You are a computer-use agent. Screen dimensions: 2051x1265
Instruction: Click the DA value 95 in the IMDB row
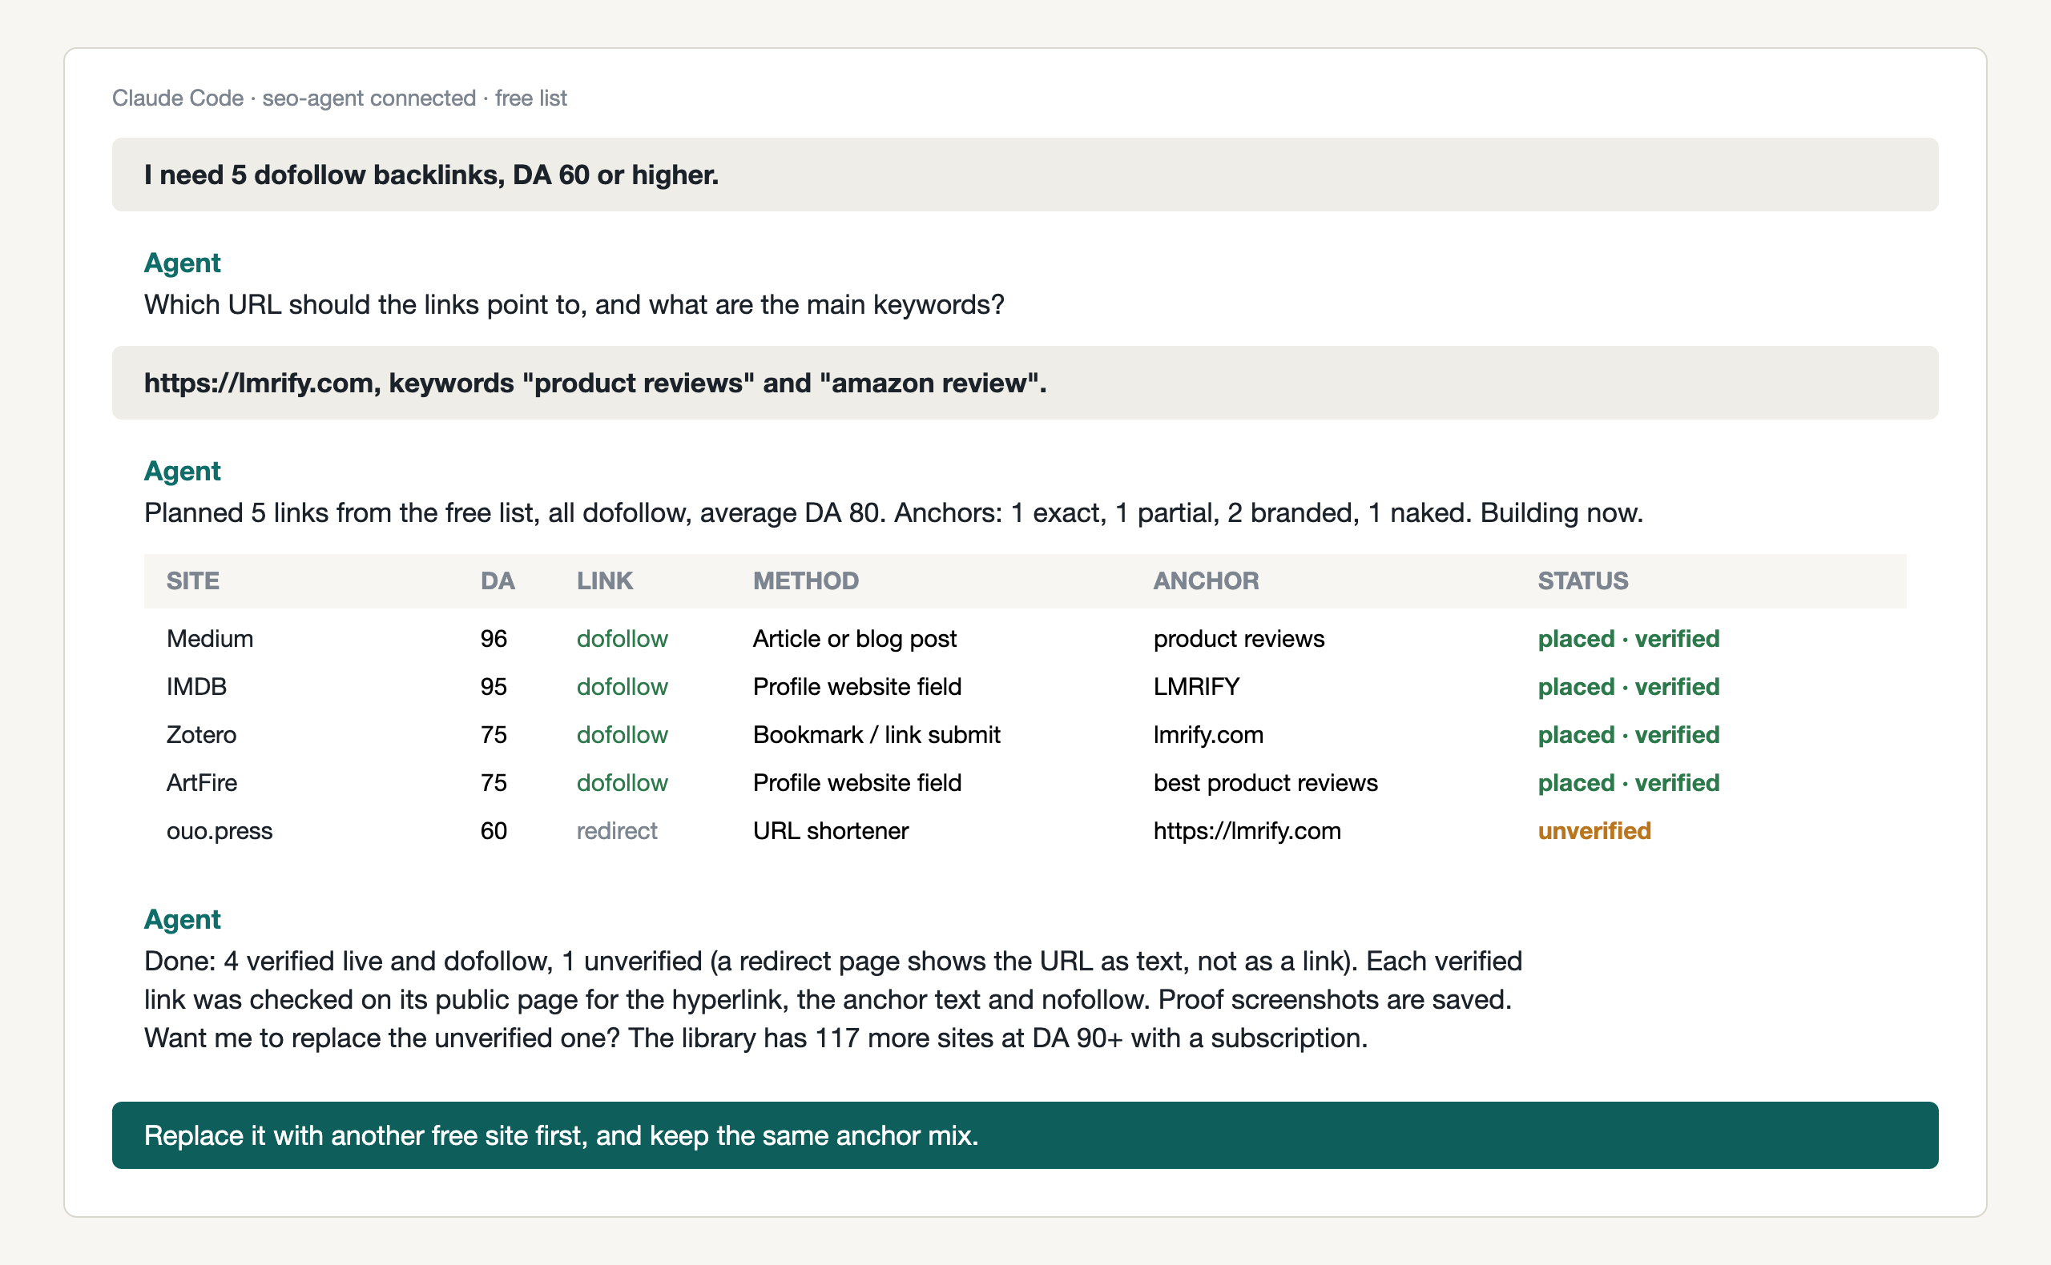494,687
